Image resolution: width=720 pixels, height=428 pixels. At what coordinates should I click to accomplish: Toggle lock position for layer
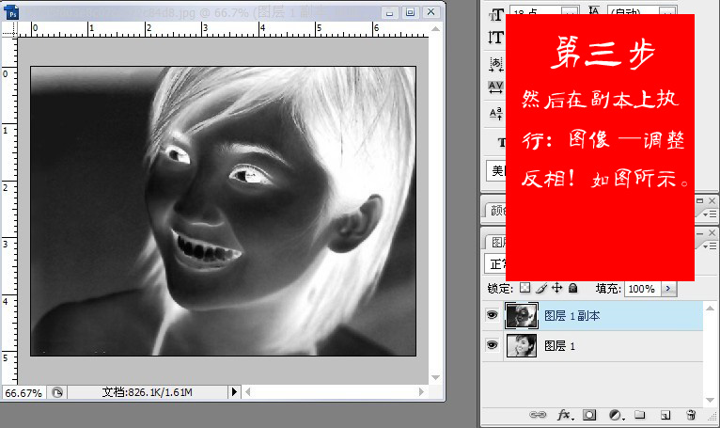coord(556,288)
